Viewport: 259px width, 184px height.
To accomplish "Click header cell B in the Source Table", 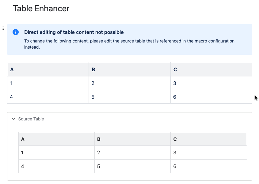I will pos(132,139).
